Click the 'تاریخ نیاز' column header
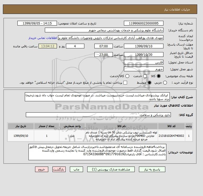The width and height of the screenshot is (203, 196). pos(21,126)
